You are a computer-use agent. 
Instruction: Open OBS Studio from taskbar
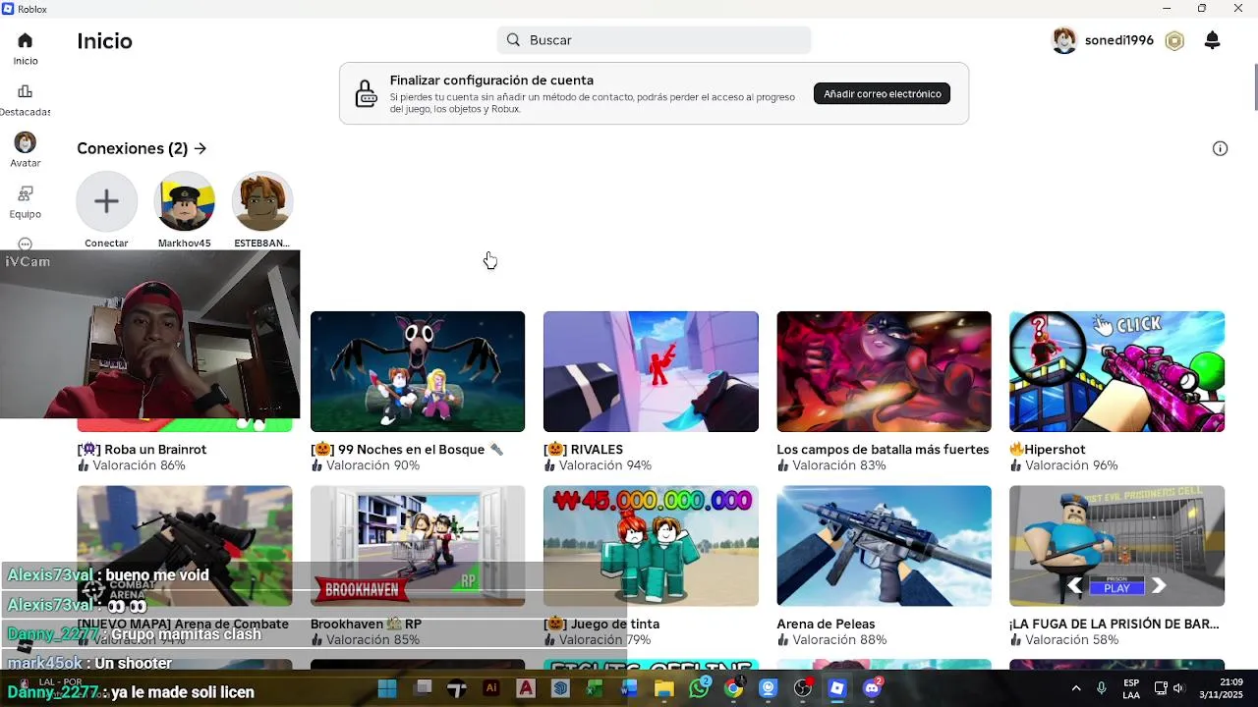click(803, 688)
